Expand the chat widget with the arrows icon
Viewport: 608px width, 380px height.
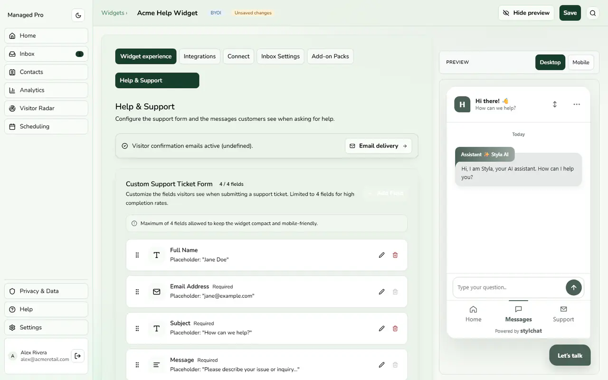(554, 104)
